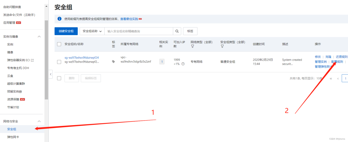Open 资源保障 menu item
The width and height of the screenshot is (348, 142).
pos(13,100)
